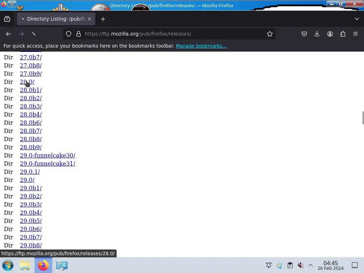Open the 29.0b6/ directory
364x273 pixels.
coord(31,229)
